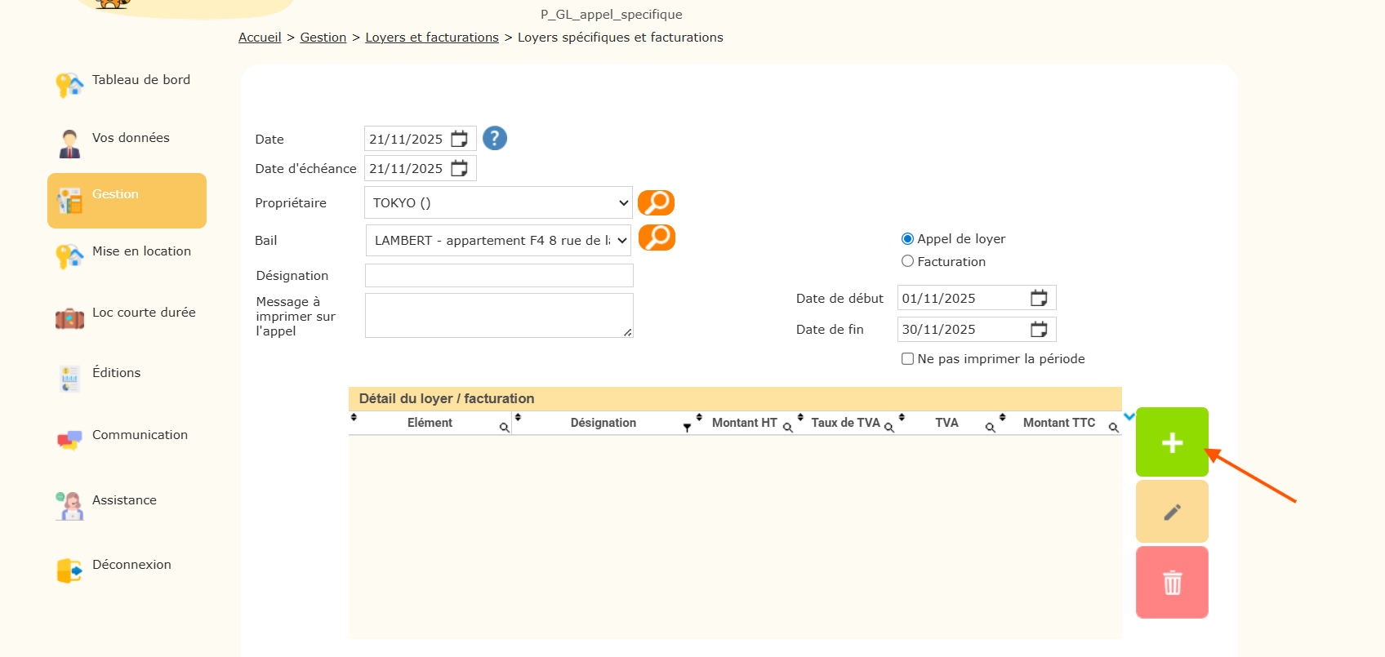
Task: Click the search magnifier next to Propriétaire
Action: pos(656,202)
